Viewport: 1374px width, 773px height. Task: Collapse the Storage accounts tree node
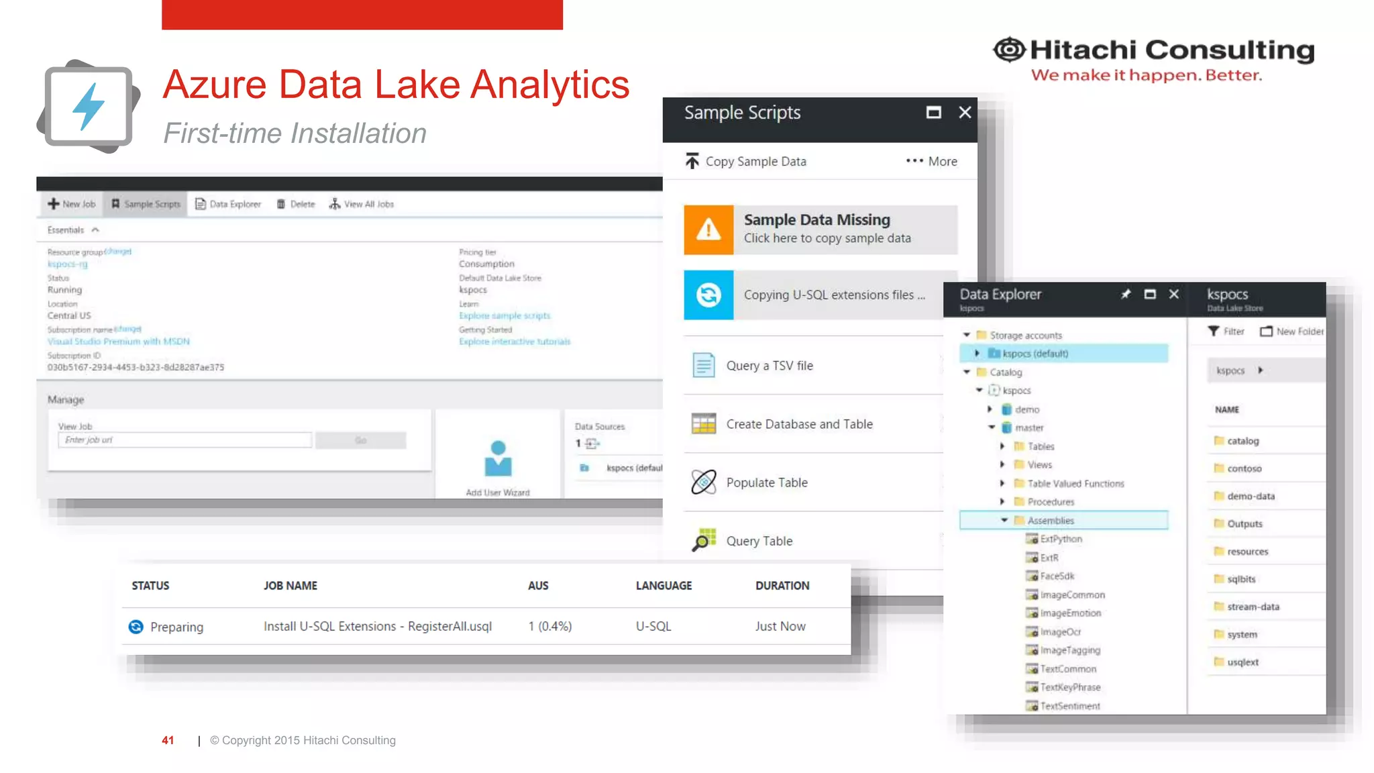967,335
